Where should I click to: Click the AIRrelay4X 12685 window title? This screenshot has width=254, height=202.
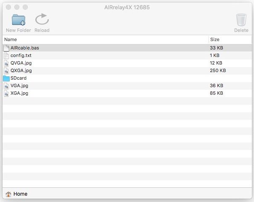(127, 7)
